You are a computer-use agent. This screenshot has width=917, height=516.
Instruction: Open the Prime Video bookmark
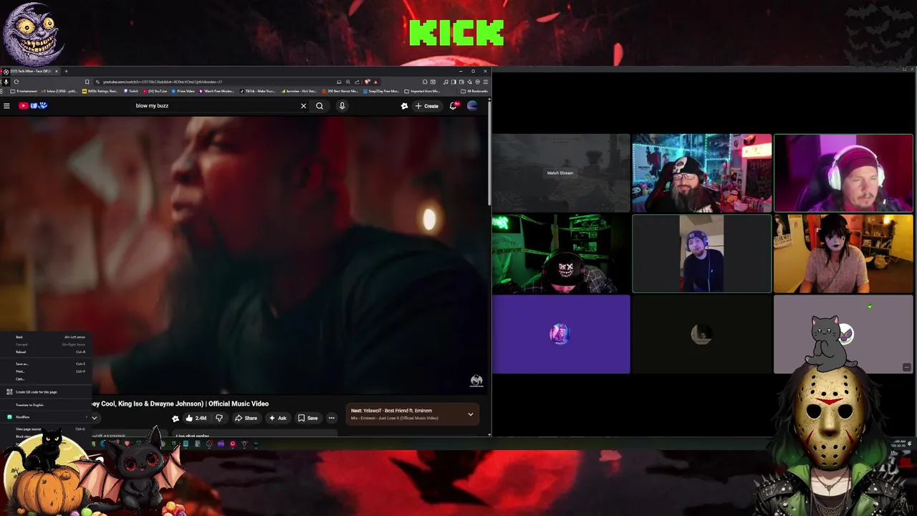(x=183, y=91)
